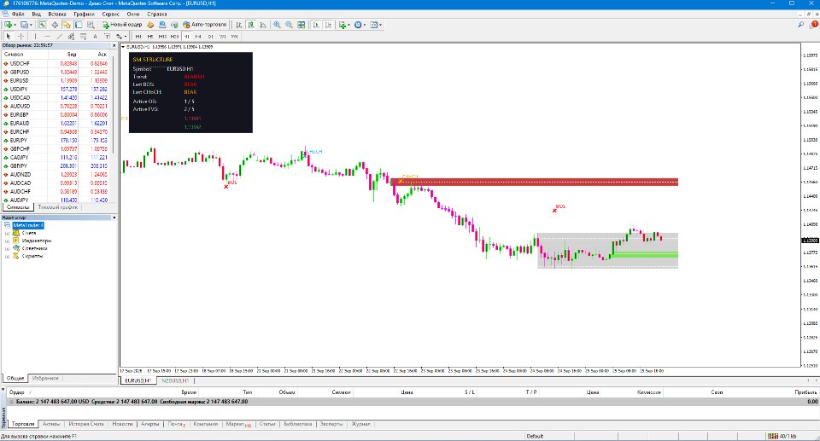Open the search magnifier icon
Viewport: 820px width, 441px height.
pos(800,25)
